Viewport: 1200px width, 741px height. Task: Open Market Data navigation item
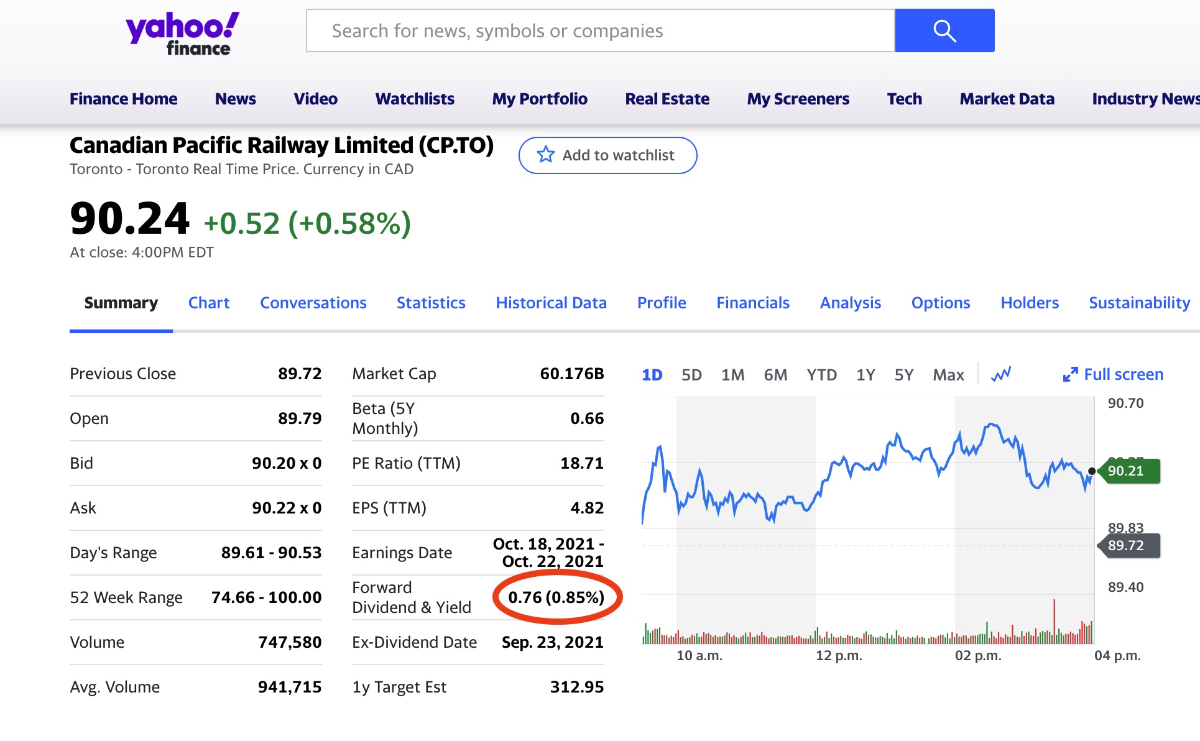pos(1007,99)
